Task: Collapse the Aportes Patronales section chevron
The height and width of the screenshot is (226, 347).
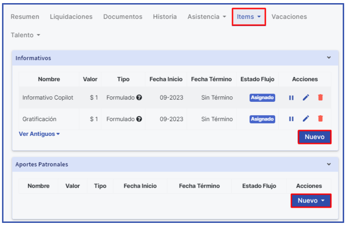Action: [329, 165]
